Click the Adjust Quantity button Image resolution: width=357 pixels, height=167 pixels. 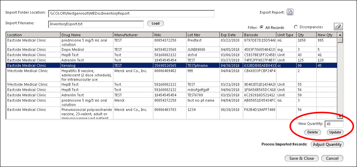pyautogui.click(x=327, y=144)
